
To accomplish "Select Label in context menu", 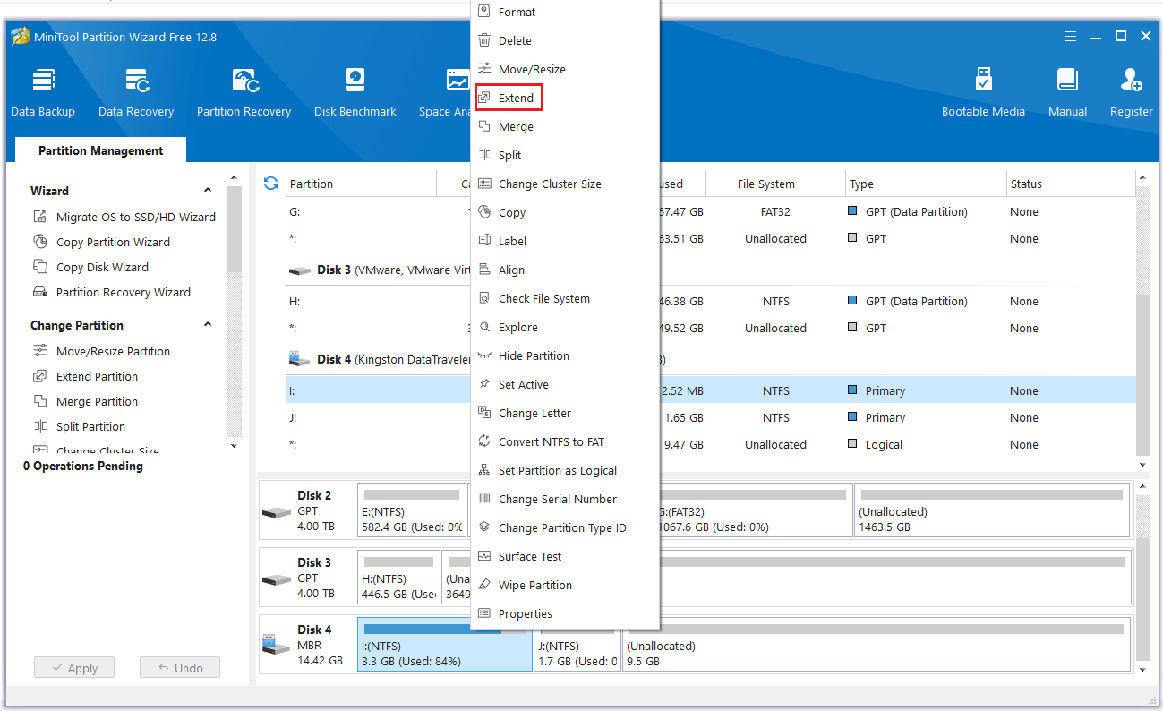I will (x=566, y=241).
